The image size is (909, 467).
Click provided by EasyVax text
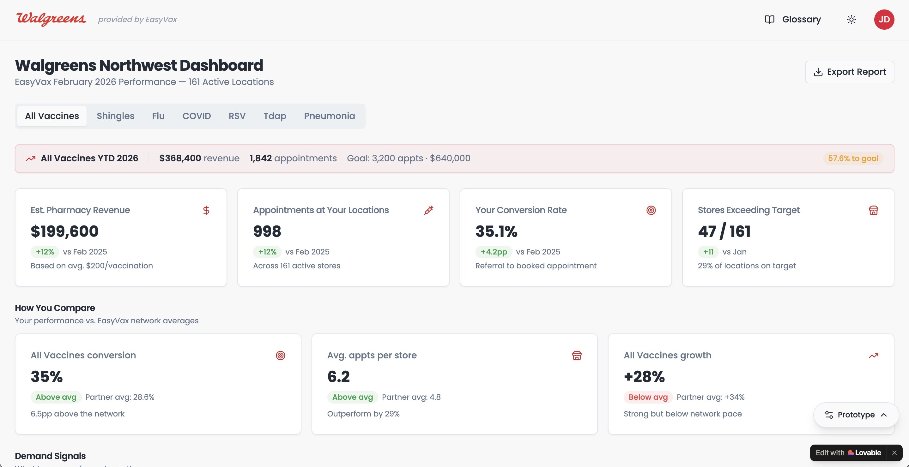[138, 19]
